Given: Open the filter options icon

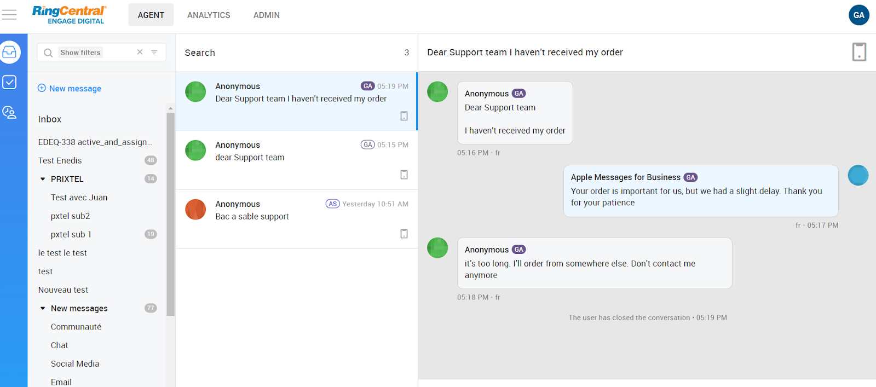Looking at the screenshot, I should point(154,52).
